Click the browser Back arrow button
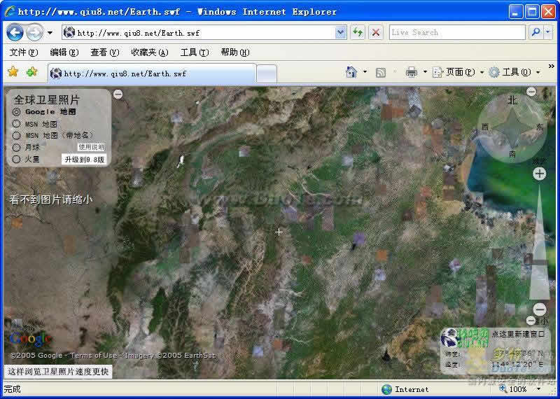The height and width of the screenshot is (399, 560). click(x=15, y=33)
